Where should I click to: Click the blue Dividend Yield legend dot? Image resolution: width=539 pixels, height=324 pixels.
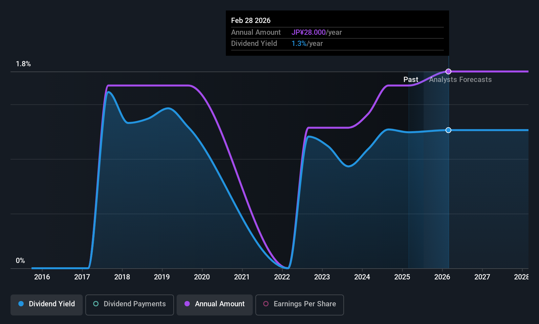[x=21, y=304]
